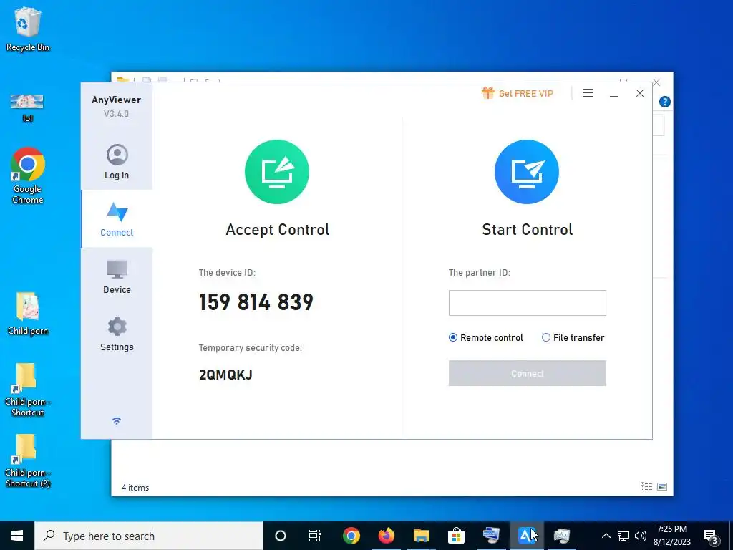The height and width of the screenshot is (550, 733).
Task: Click the File Explorer help icon
Action: (665, 102)
